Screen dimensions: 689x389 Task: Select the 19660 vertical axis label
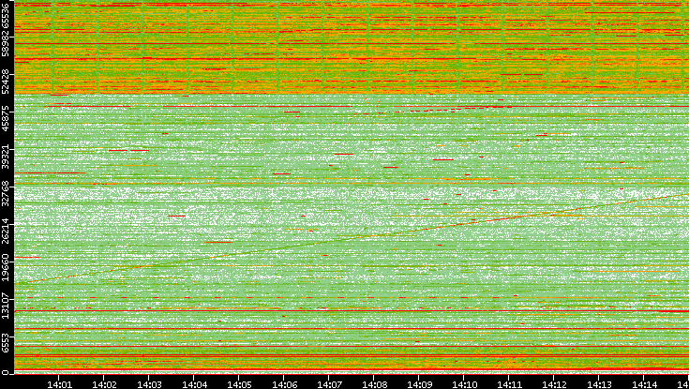[6, 268]
